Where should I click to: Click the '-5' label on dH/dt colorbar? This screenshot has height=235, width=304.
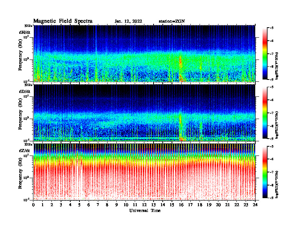pos(272,28)
